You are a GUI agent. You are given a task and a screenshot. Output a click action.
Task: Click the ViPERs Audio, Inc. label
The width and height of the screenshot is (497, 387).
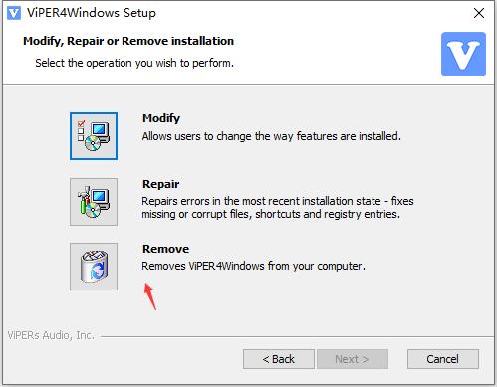(51, 335)
